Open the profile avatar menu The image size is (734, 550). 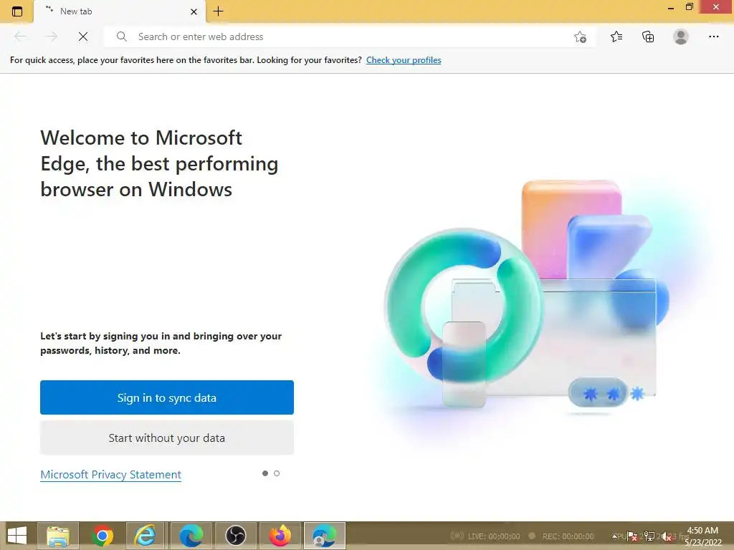[x=681, y=37]
